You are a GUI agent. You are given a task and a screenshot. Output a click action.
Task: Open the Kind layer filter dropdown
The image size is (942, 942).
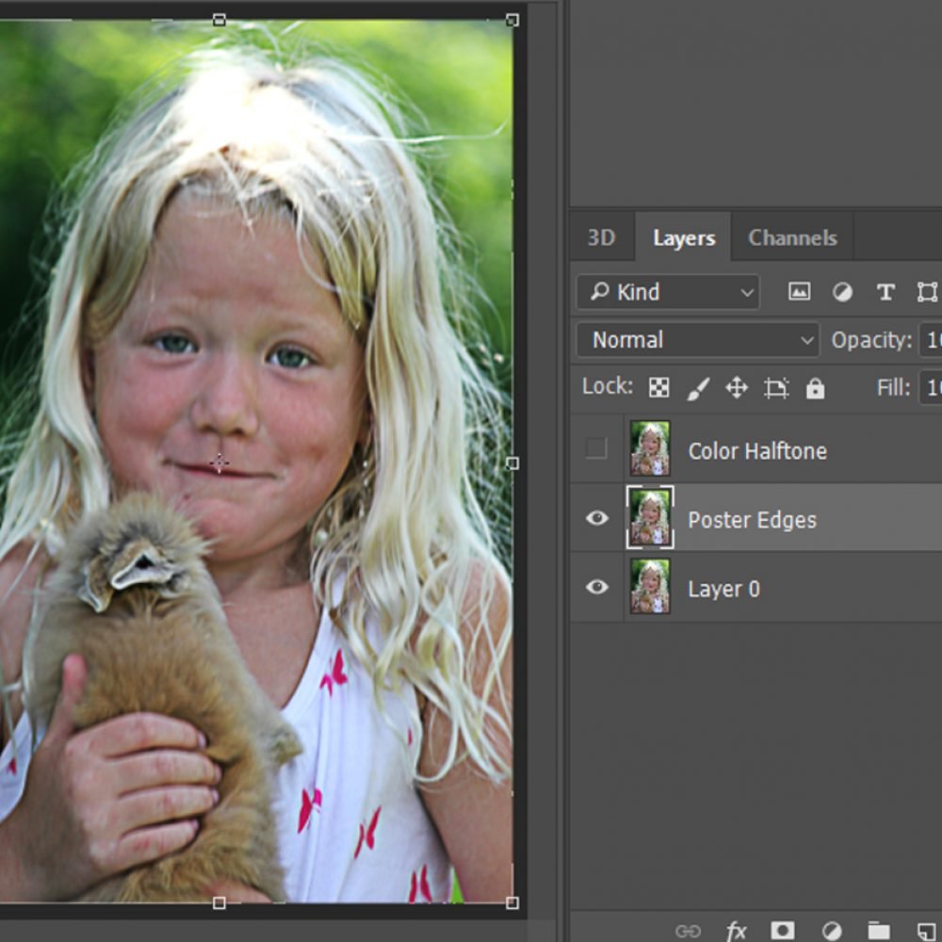click(x=667, y=292)
